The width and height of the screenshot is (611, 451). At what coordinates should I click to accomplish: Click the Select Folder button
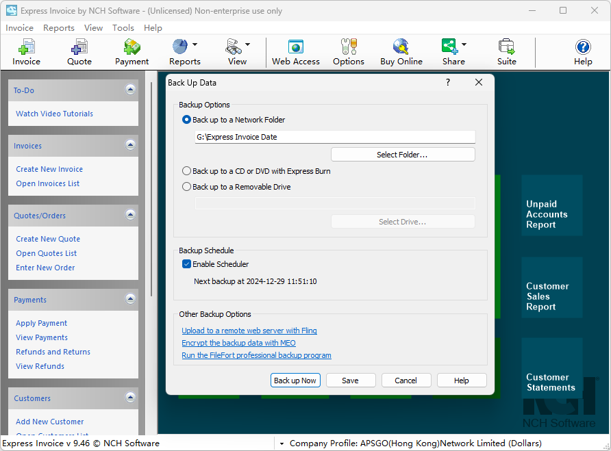(403, 155)
